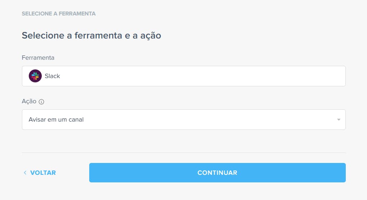The width and height of the screenshot is (367, 200).
Task: Click the Ferramenta field label
Action: [38, 58]
